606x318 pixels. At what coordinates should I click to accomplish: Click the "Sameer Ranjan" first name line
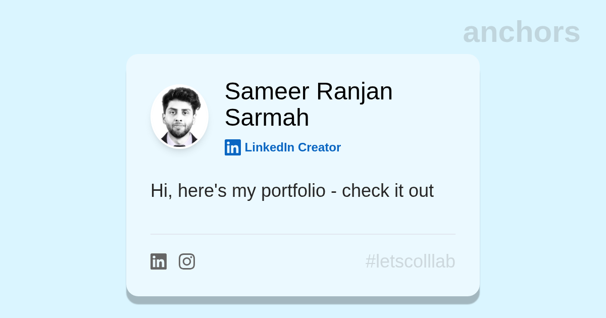[308, 91]
